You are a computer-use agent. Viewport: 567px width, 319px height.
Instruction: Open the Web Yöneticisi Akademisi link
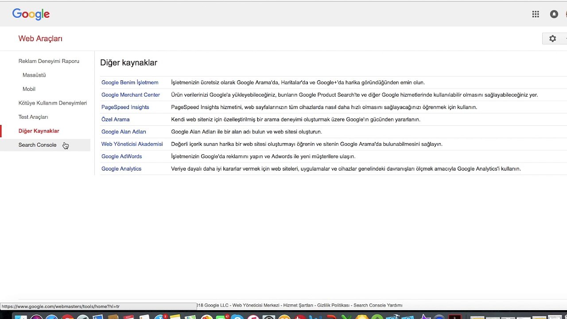[x=132, y=144]
